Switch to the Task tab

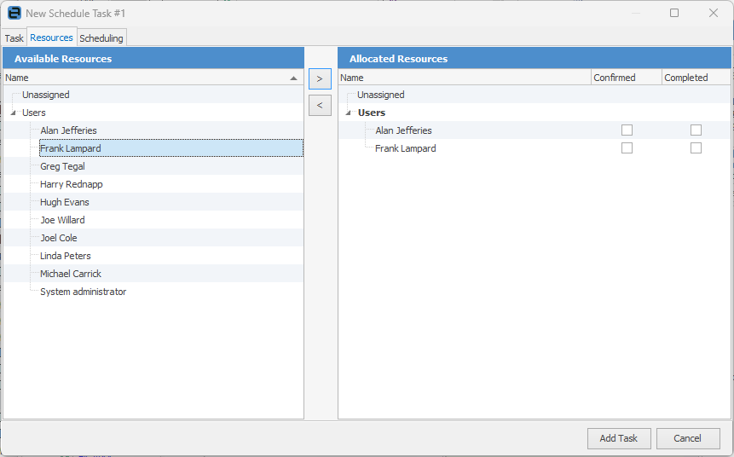14,38
